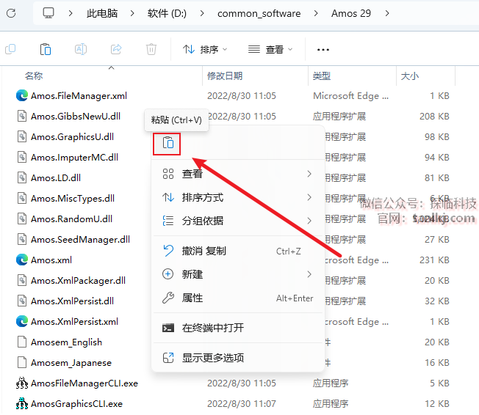
Task: Open the 排序 sort dropdown in toolbar
Action: [x=205, y=49]
